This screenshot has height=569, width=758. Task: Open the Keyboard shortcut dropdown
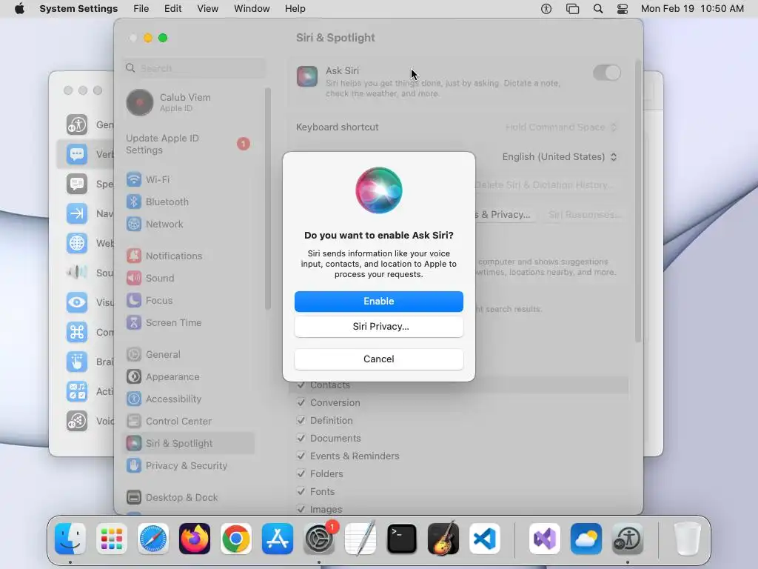(561, 127)
